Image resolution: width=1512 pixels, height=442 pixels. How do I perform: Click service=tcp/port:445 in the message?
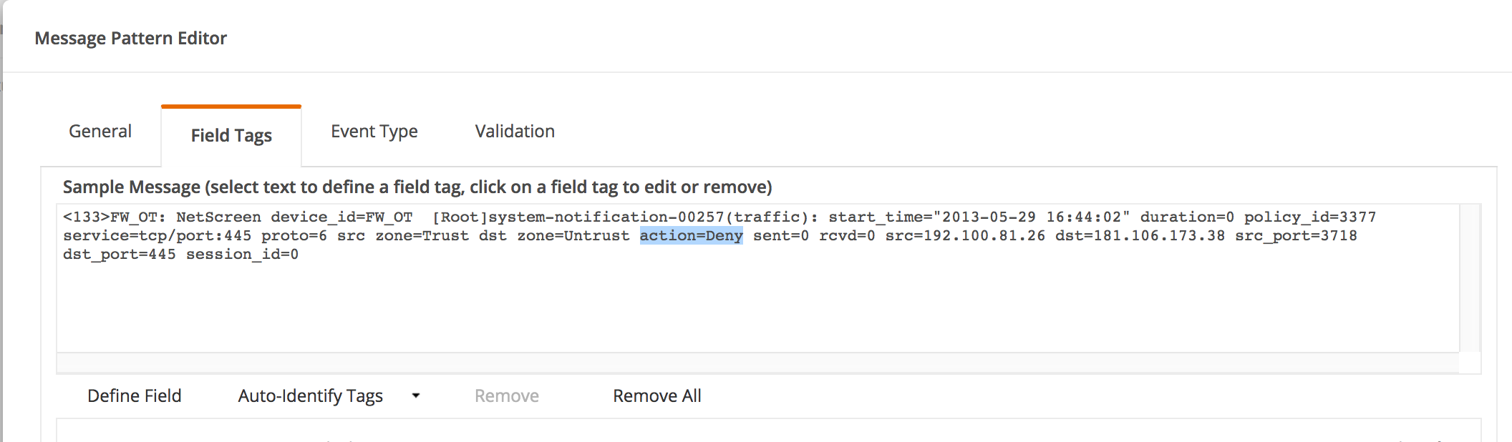[x=157, y=236]
